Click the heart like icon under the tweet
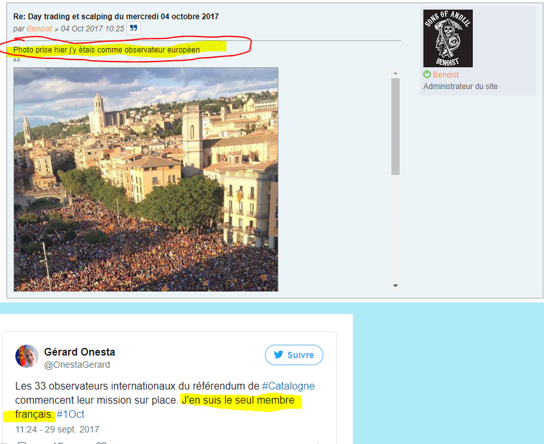Image resolution: width=544 pixels, height=444 pixels. pyautogui.click(x=101, y=443)
